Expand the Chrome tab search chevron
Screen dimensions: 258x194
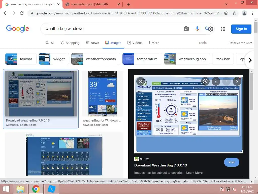(227, 4)
